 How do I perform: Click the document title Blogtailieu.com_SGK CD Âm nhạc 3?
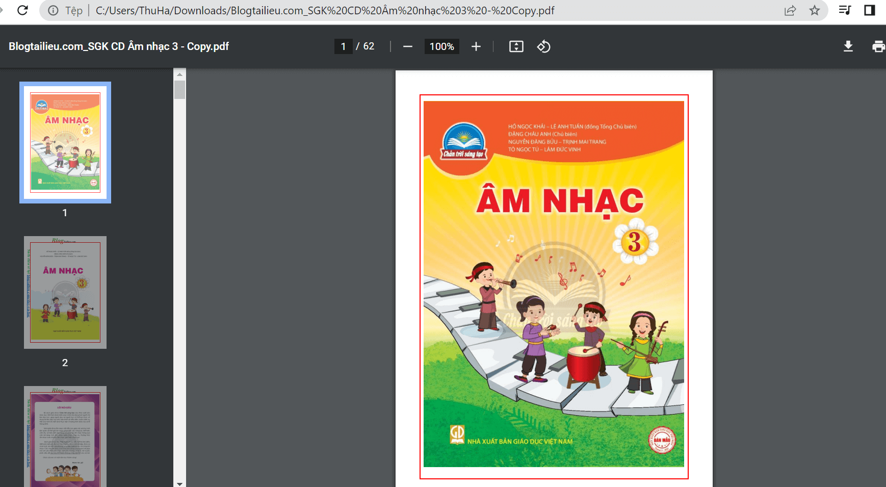click(119, 46)
